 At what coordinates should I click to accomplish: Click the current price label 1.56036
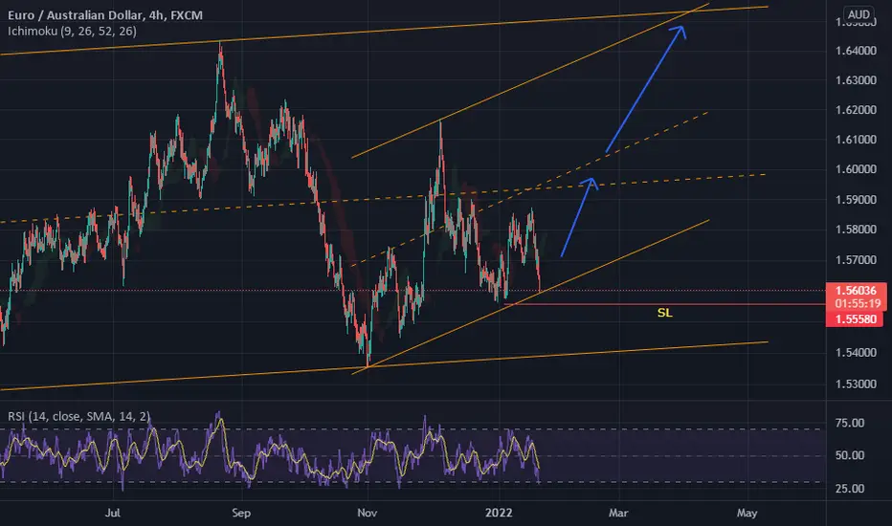[x=857, y=291]
